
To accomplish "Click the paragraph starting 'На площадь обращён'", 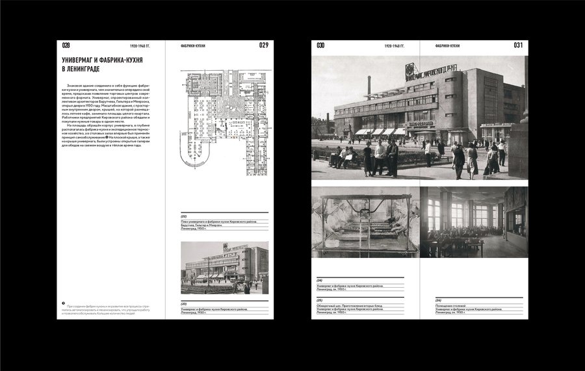I will click(106, 135).
